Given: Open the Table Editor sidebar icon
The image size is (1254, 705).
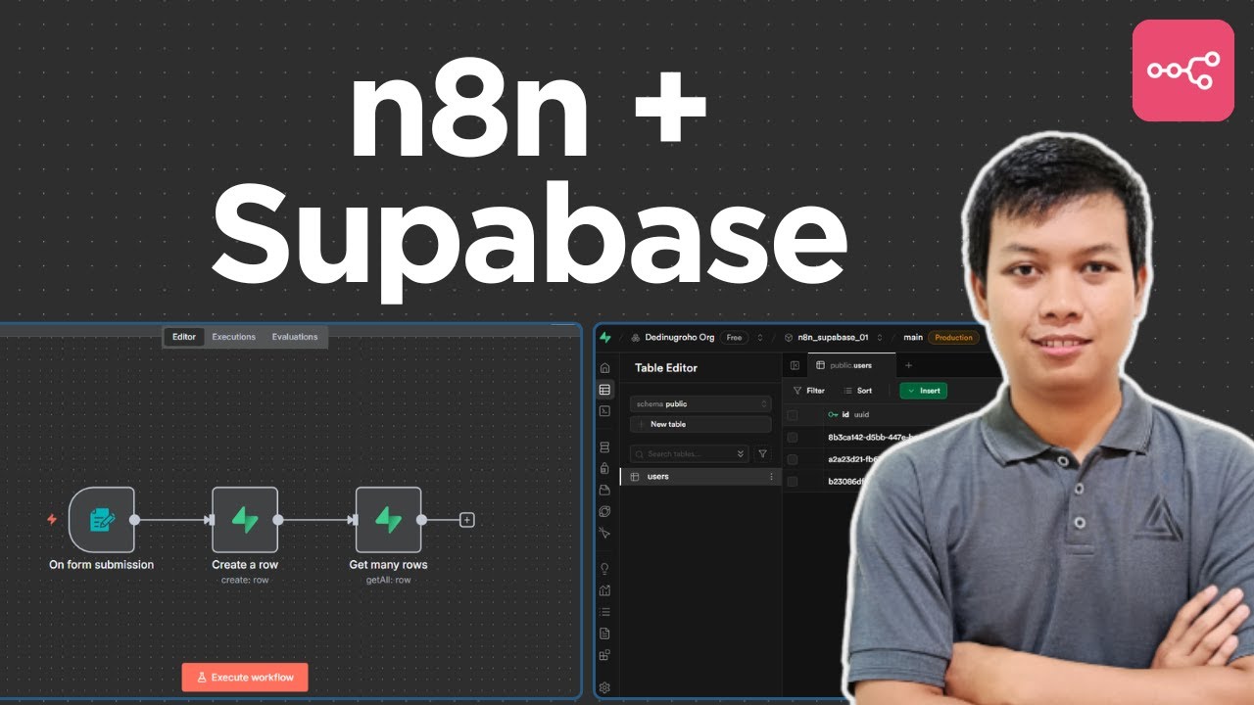Looking at the screenshot, I should pos(604,390).
